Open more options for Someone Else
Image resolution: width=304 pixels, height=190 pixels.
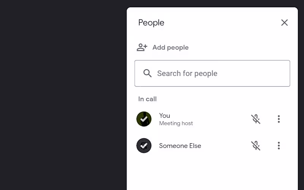[279, 146]
